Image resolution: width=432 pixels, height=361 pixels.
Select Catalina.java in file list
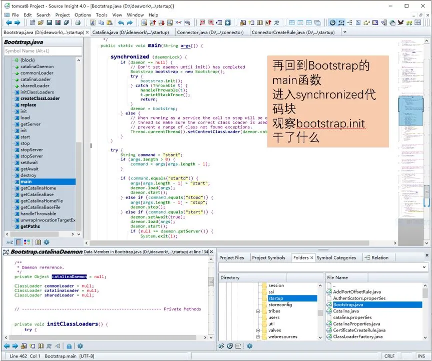346,311
